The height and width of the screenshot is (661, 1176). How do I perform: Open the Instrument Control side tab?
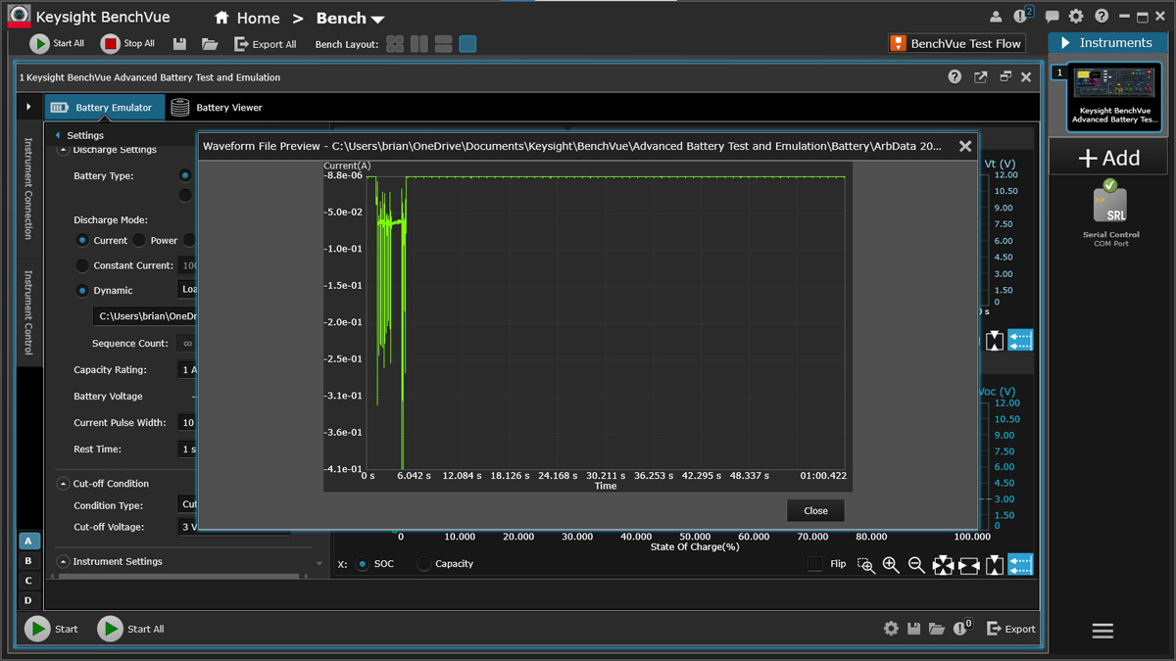point(27,312)
